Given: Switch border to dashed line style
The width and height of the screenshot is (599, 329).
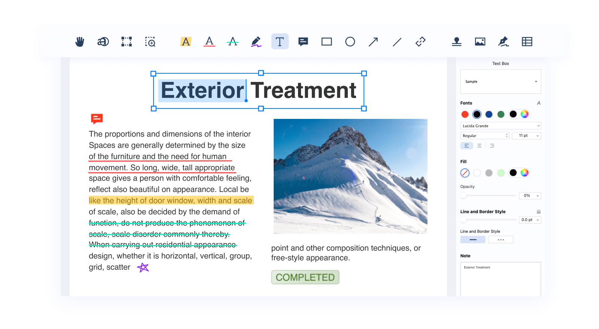Looking at the screenshot, I should 501,240.
